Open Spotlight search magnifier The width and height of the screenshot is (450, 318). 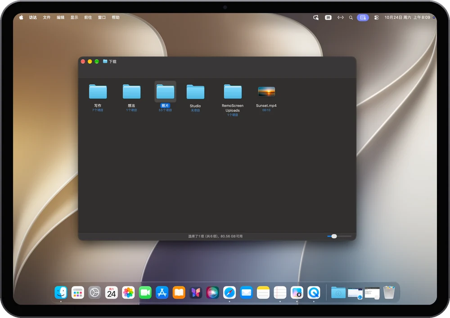coord(351,18)
